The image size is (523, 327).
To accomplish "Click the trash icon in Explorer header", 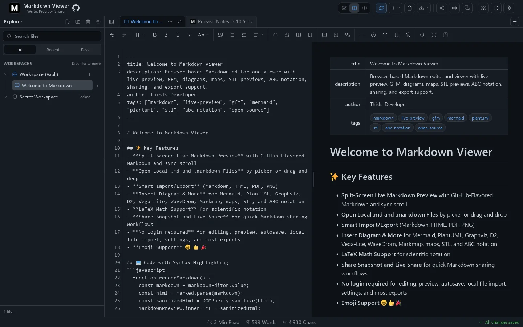I will pos(88,22).
